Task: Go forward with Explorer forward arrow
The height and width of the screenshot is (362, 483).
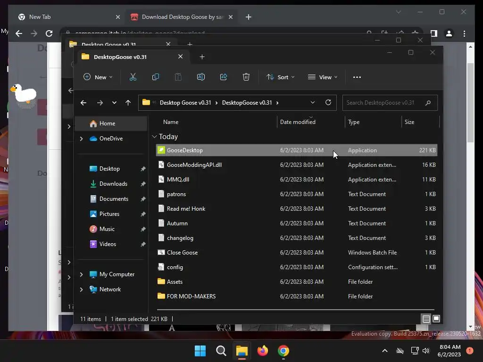Action: click(x=100, y=103)
